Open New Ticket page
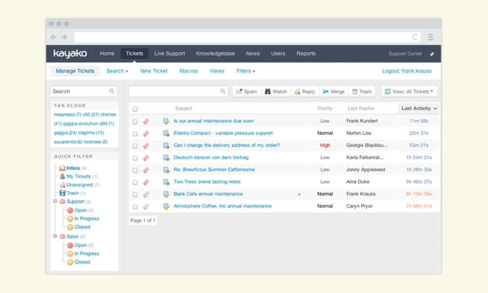The width and height of the screenshot is (488, 293). coord(154,71)
